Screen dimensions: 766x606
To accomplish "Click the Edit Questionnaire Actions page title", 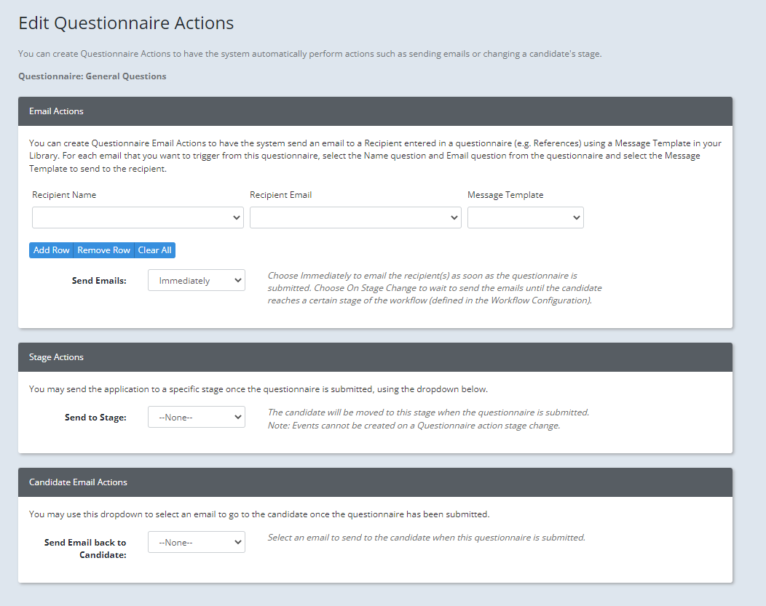I will 125,23.
